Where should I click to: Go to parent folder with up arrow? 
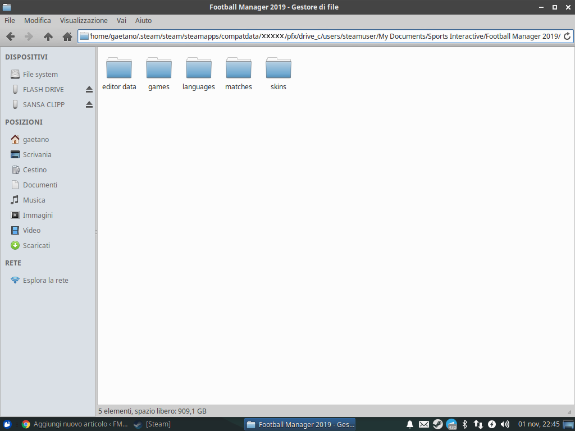(48, 36)
